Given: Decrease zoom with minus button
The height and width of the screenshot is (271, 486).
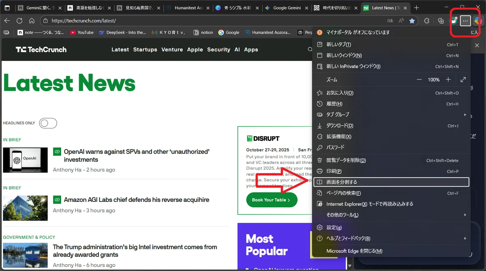Looking at the screenshot, I should (x=419, y=80).
